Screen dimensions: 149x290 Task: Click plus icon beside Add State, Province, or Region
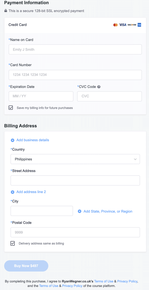pos(79,211)
